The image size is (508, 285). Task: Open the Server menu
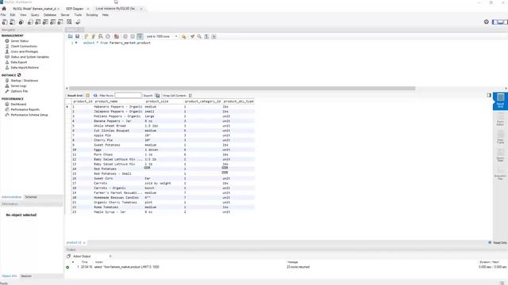(65, 15)
